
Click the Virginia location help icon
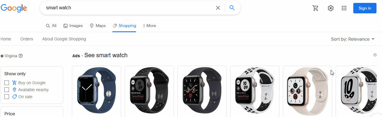click(x=21, y=56)
